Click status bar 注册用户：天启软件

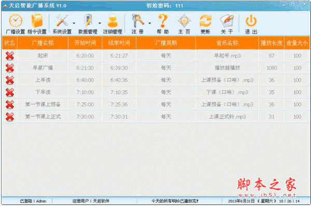click(91, 201)
